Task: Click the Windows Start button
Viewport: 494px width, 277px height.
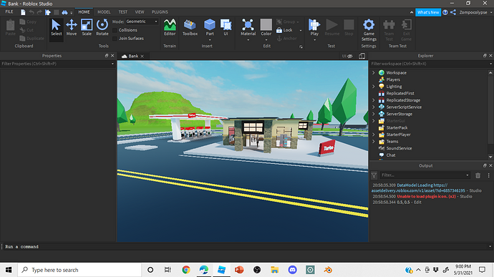Action: click(x=9, y=270)
